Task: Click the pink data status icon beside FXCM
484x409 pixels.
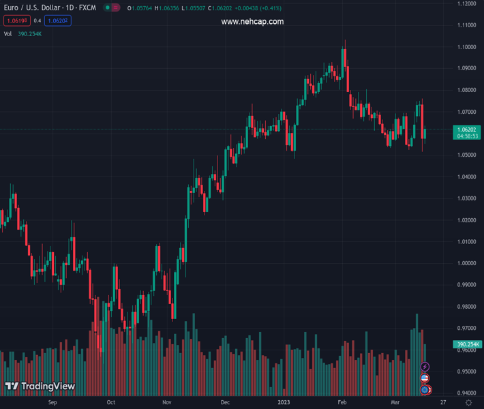Action: point(117,8)
